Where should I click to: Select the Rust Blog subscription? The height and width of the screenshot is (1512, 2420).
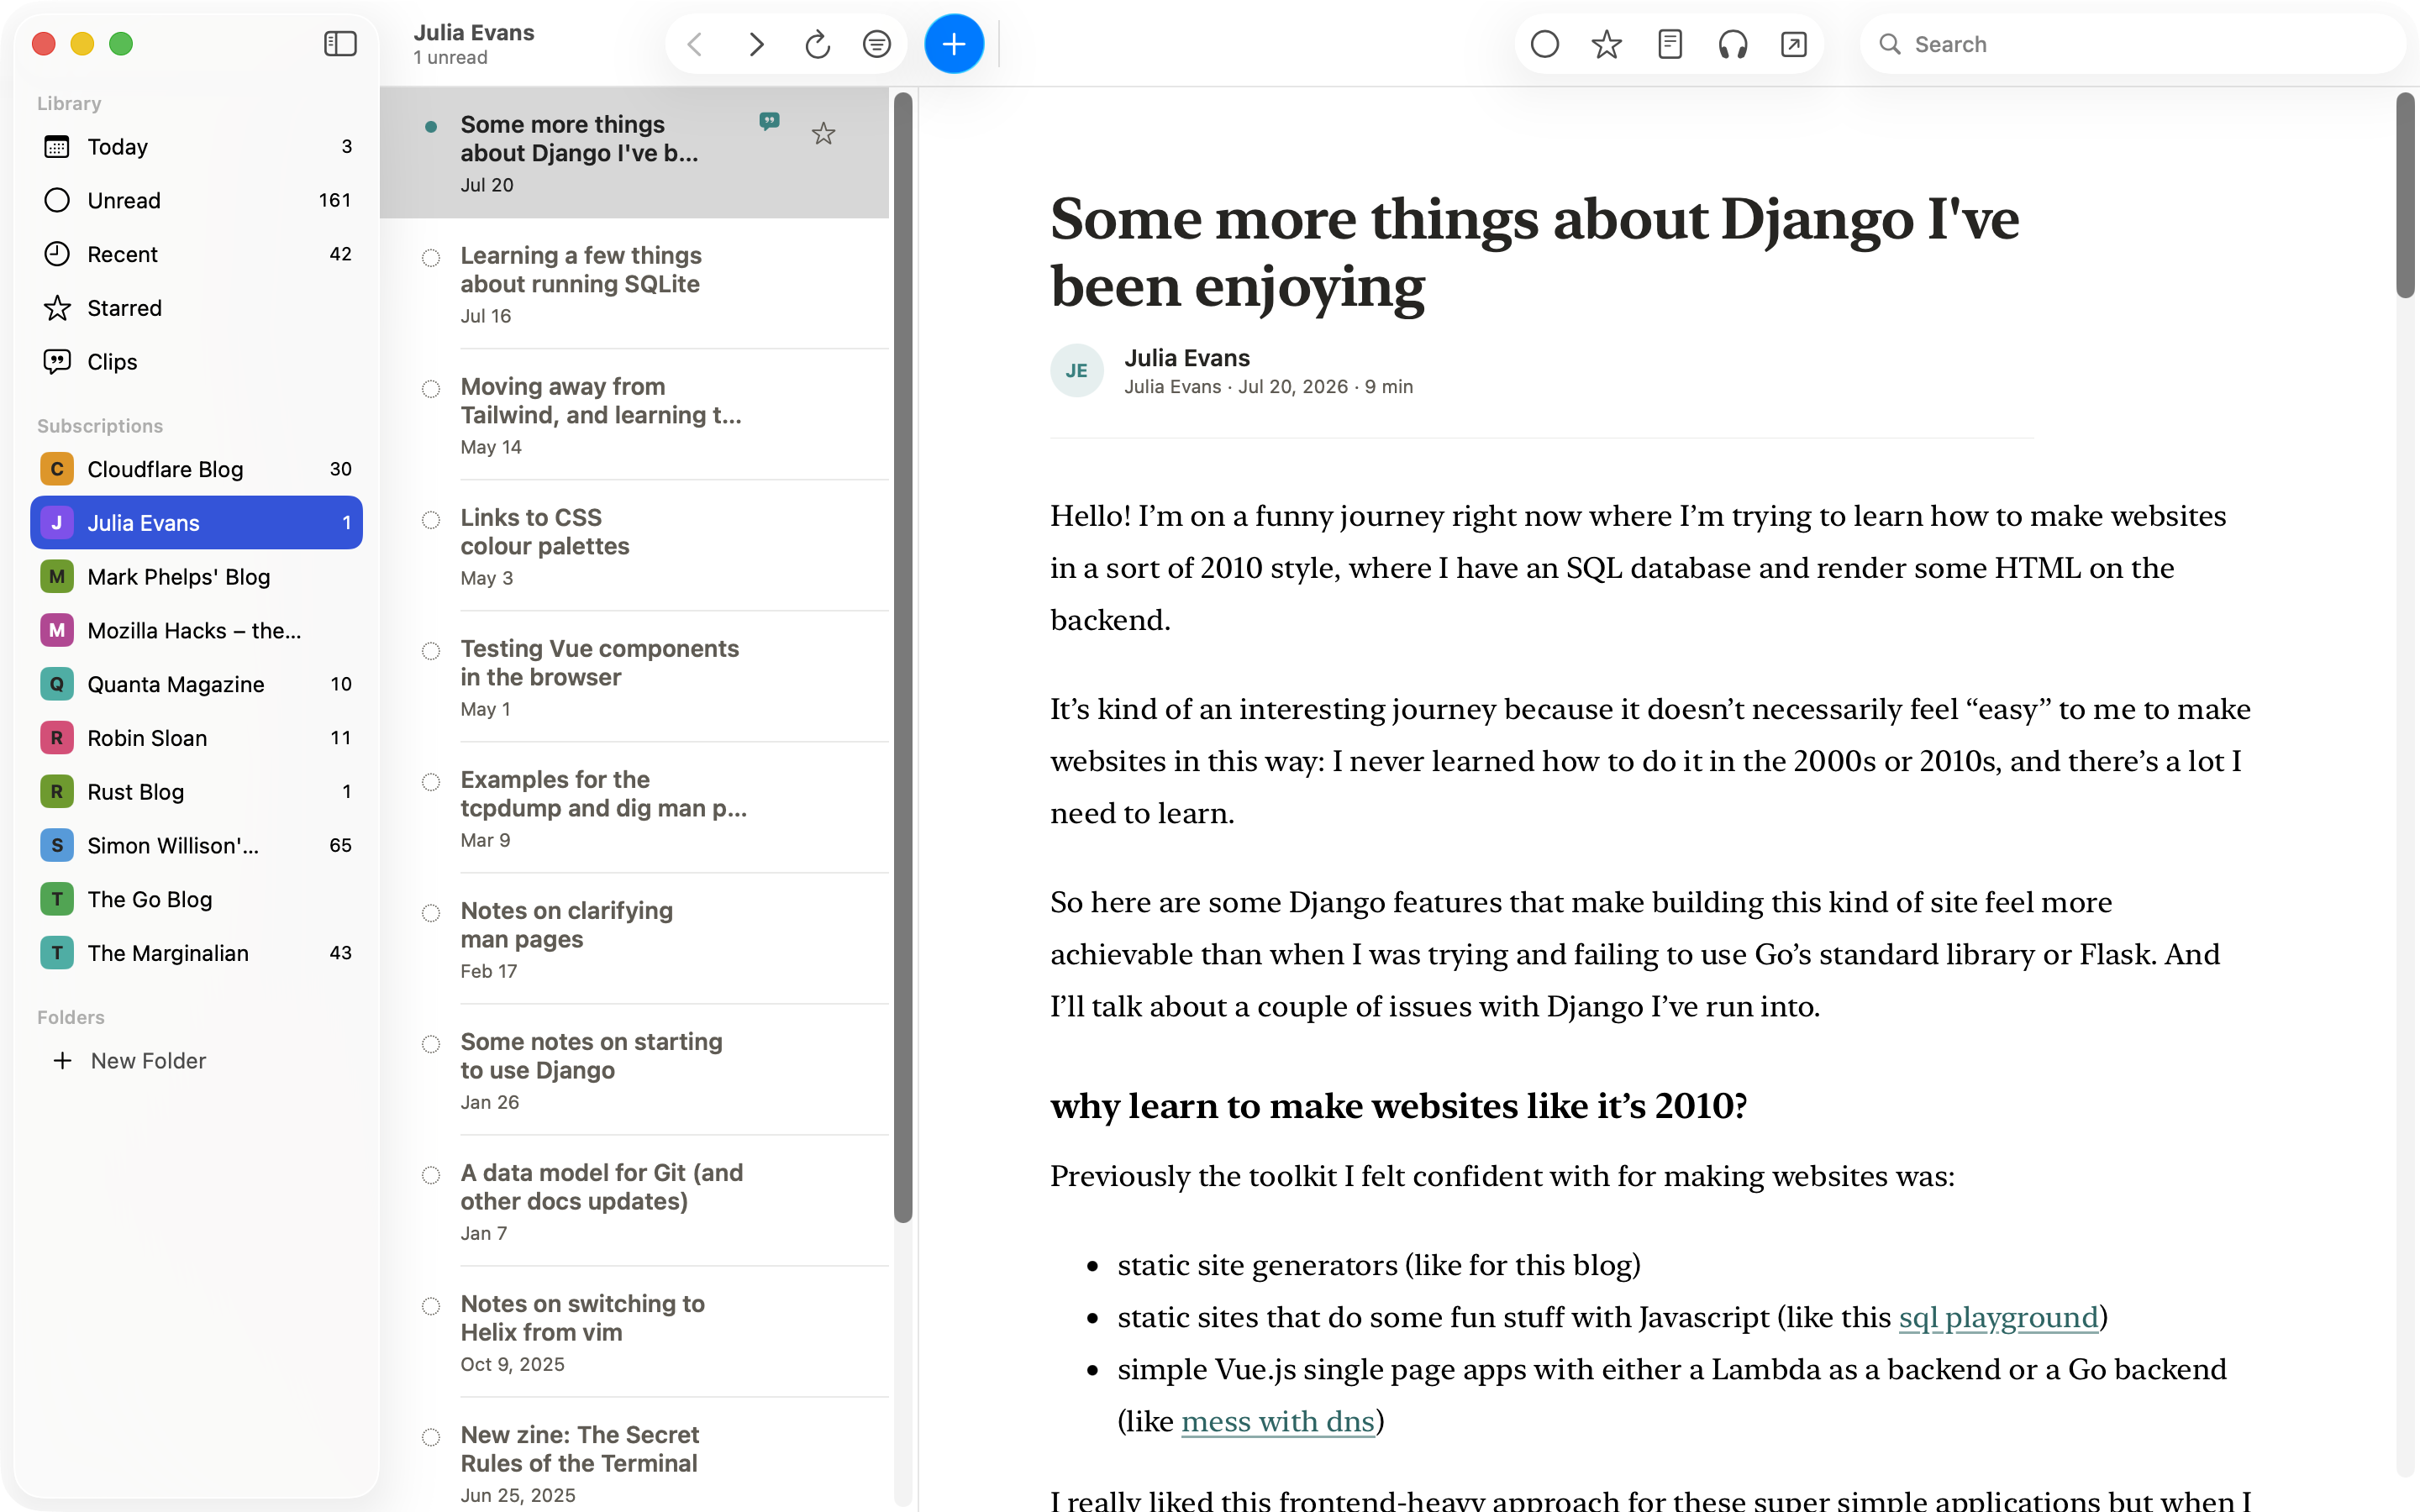pos(197,792)
